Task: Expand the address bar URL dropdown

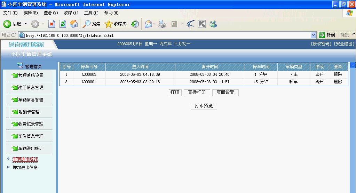Action: pos(313,35)
